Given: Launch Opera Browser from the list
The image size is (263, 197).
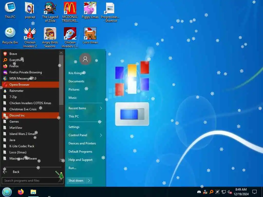Looking at the screenshot, I should point(30,85).
